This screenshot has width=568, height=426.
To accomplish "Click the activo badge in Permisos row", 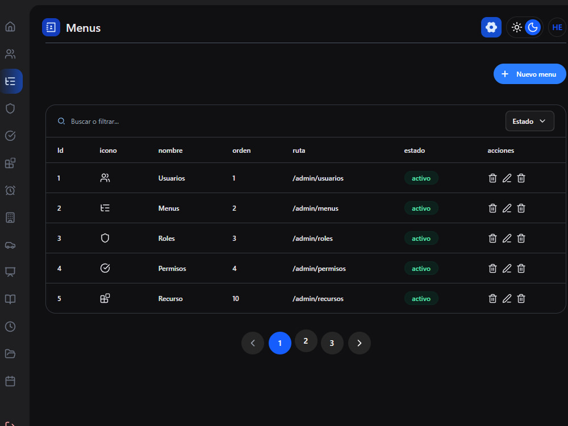I will pyautogui.click(x=421, y=269).
